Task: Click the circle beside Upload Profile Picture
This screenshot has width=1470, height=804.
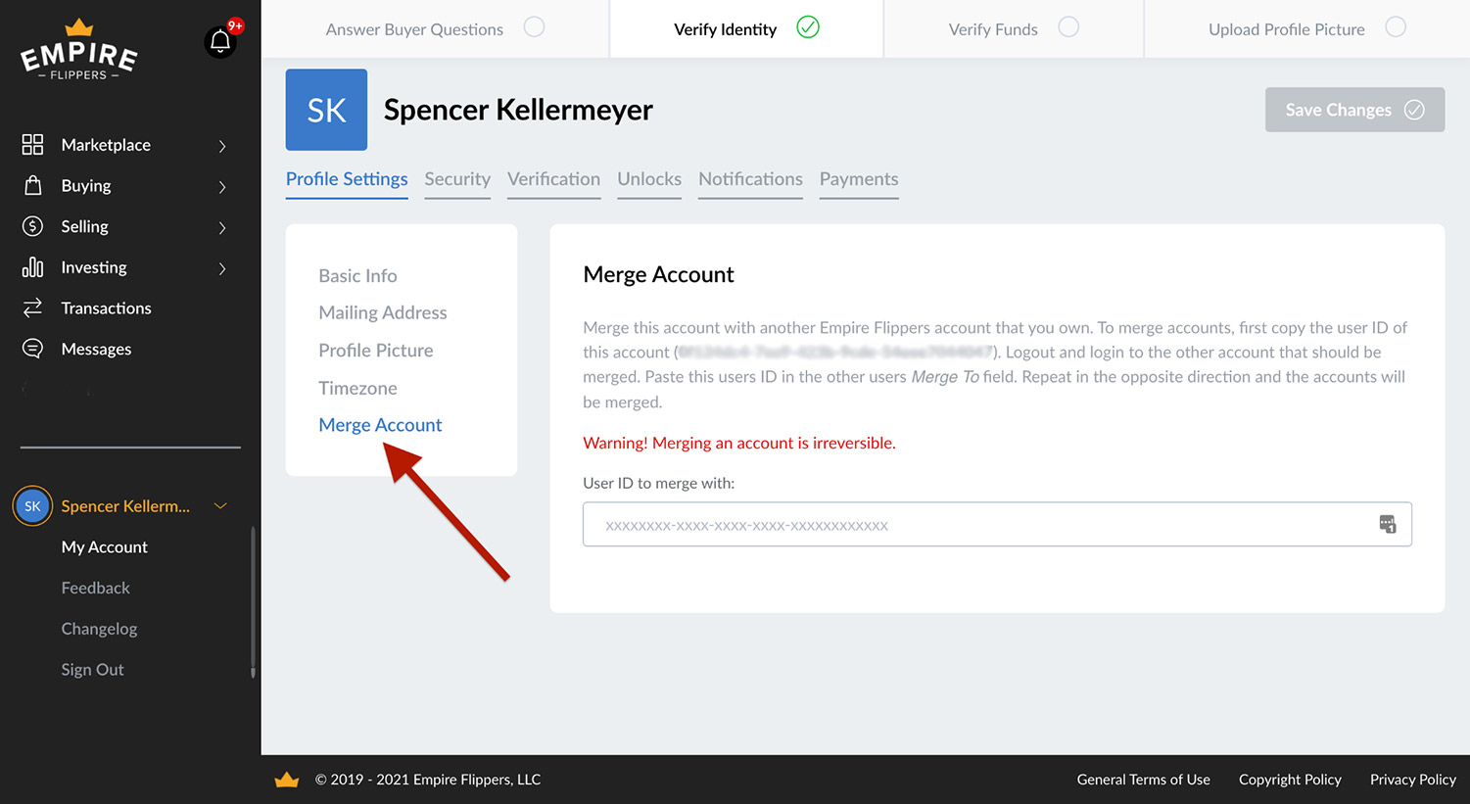Action: click(1396, 27)
